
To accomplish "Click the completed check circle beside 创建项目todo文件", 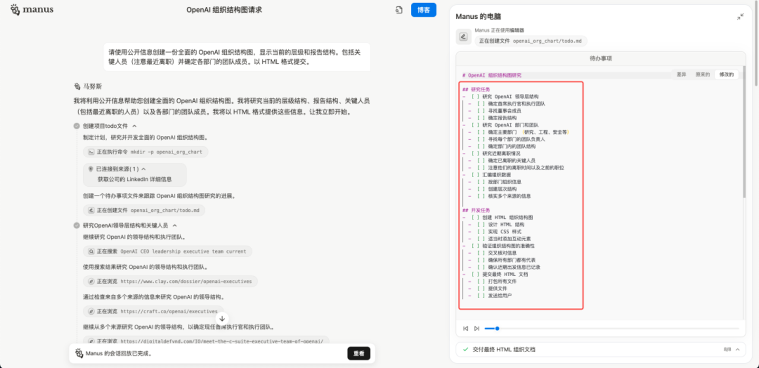I will click(x=77, y=126).
